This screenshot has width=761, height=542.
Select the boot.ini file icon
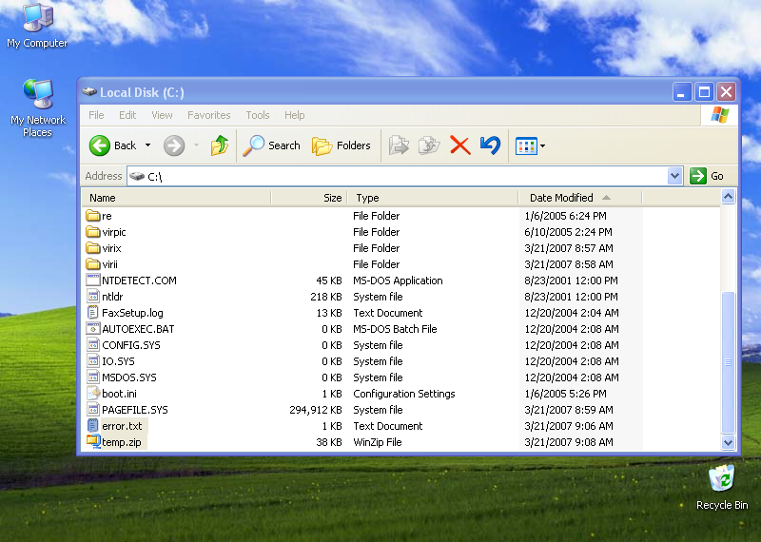tap(92, 394)
